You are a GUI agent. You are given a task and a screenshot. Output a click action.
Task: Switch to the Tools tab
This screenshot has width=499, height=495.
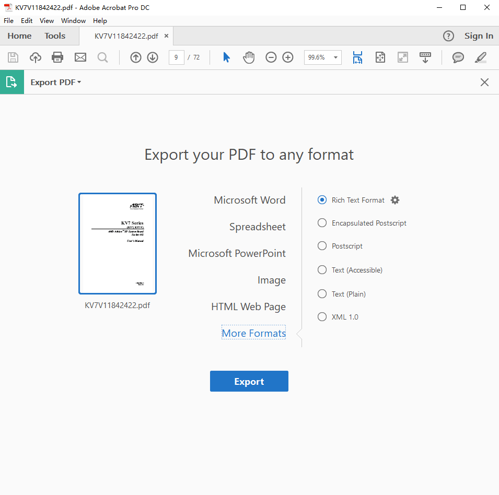(x=55, y=36)
